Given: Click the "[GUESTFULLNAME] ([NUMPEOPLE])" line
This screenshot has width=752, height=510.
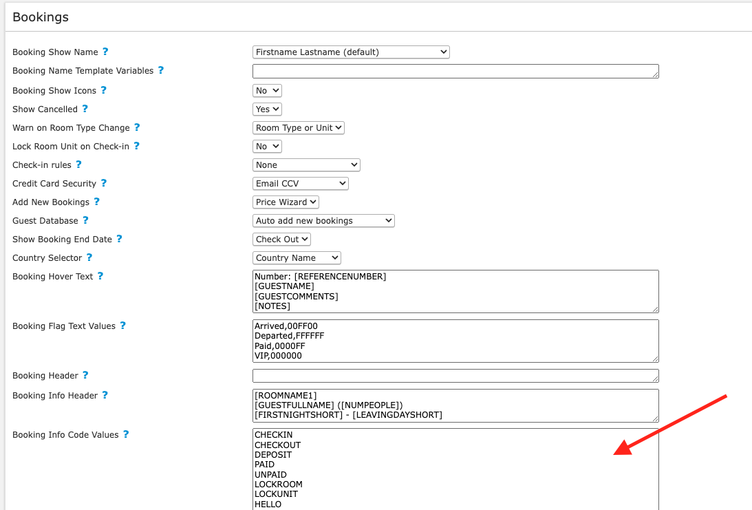Looking at the screenshot, I should pyautogui.click(x=329, y=405).
